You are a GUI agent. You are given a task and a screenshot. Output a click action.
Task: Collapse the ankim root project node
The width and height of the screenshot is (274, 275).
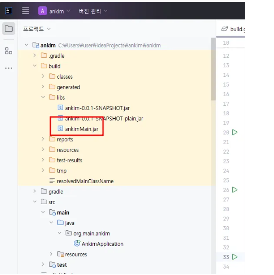26,45
